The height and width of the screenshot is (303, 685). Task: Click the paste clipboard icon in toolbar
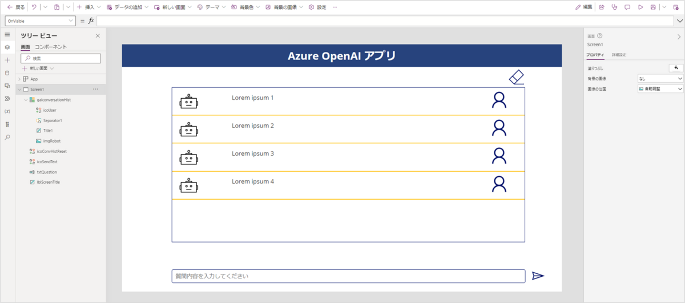(57, 7)
